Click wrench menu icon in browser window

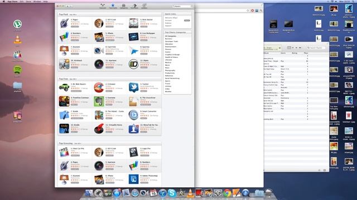261,11
